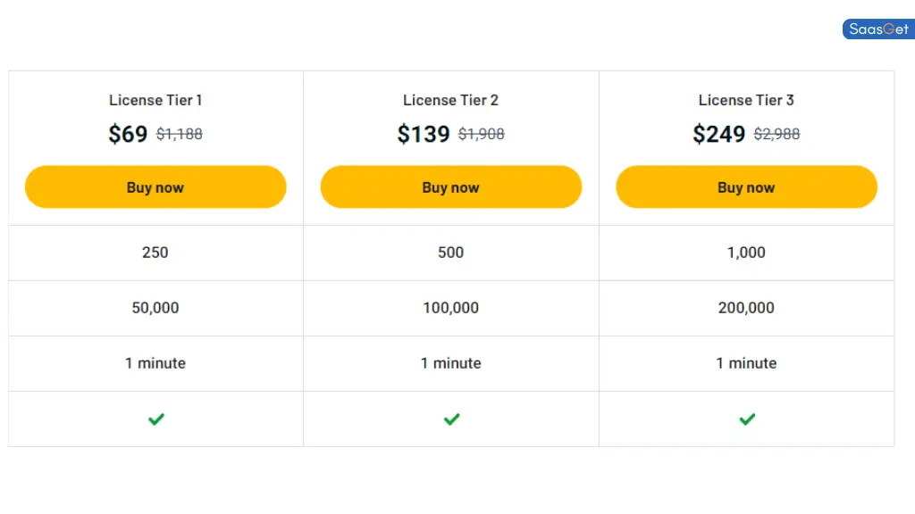The width and height of the screenshot is (915, 514).
Task: Click the green checkmark under License Tier 3
Action: pyautogui.click(x=746, y=419)
